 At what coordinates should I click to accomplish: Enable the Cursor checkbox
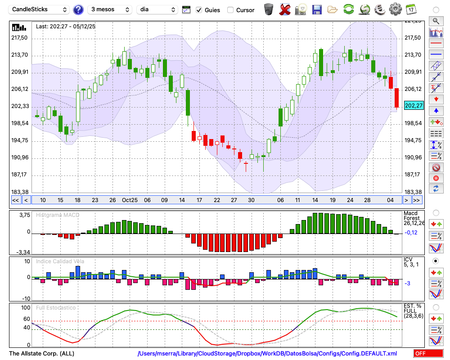230,10
